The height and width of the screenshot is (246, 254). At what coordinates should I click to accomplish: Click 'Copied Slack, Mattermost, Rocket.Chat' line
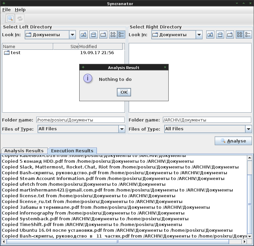120,167
